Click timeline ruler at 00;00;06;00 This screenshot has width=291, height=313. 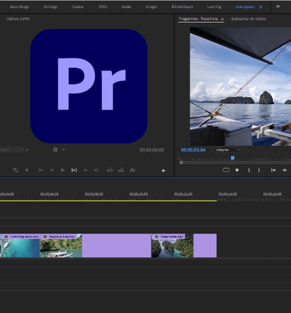(49, 195)
